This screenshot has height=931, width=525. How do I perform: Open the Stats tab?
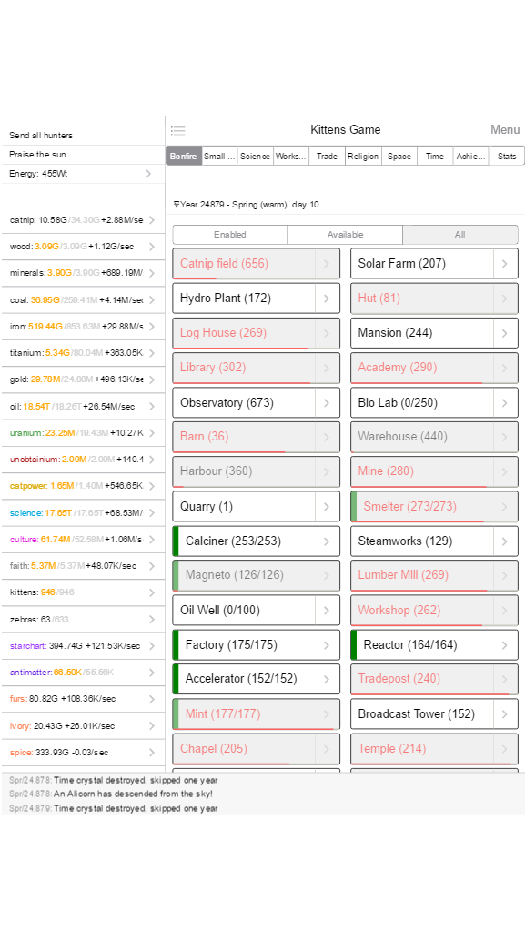coord(507,157)
